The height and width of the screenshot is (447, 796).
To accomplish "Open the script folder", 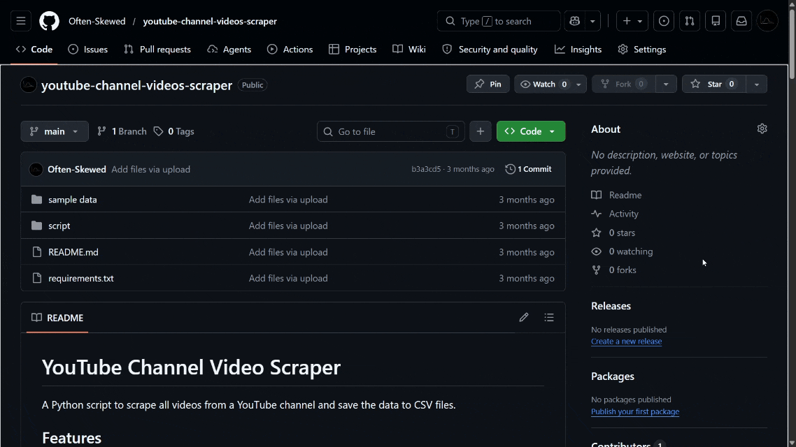I will [59, 226].
